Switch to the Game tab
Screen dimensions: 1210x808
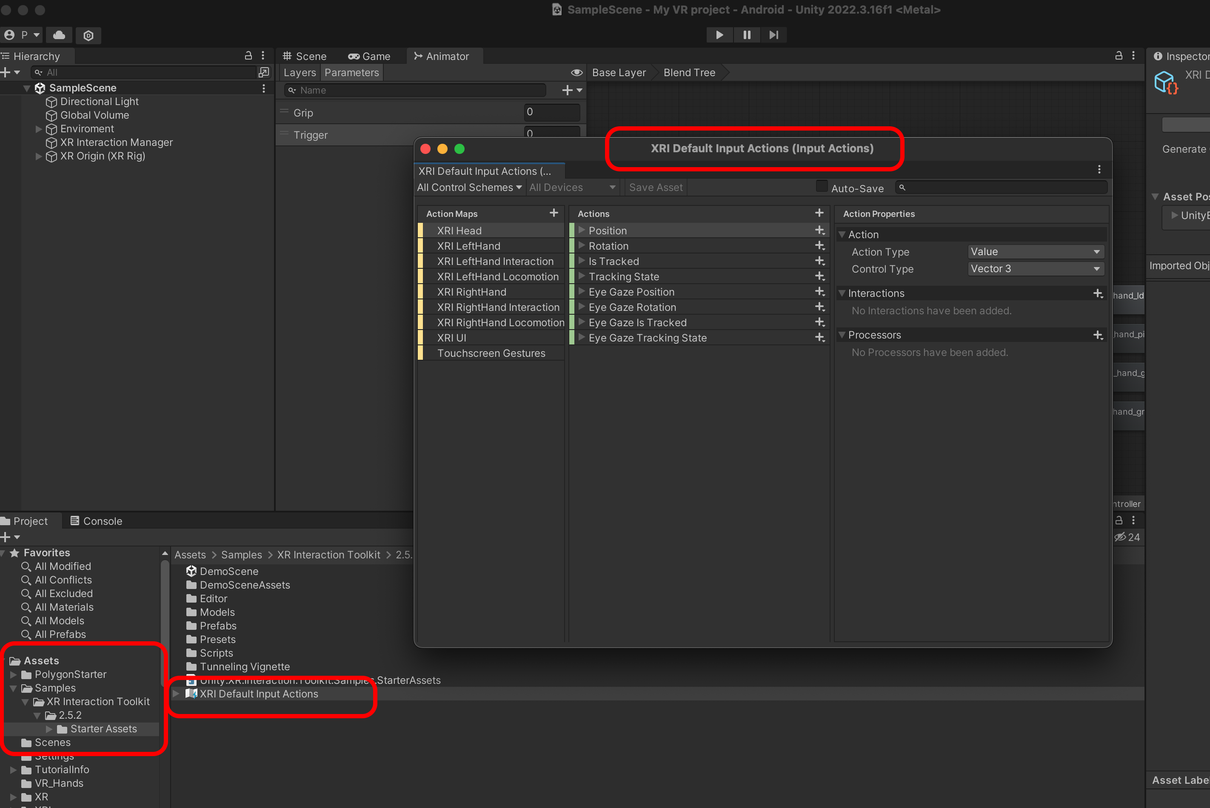point(369,56)
